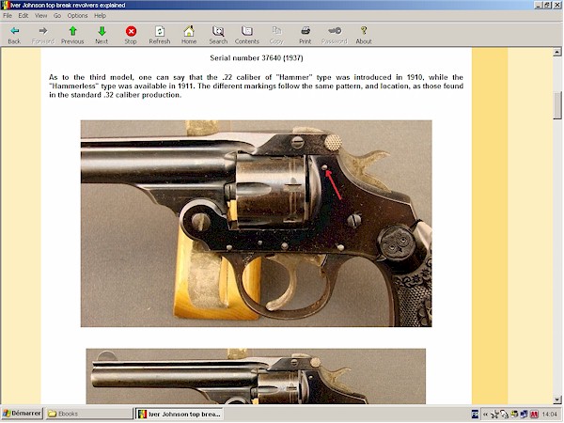Open the Search tool

pyautogui.click(x=218, y=35)
